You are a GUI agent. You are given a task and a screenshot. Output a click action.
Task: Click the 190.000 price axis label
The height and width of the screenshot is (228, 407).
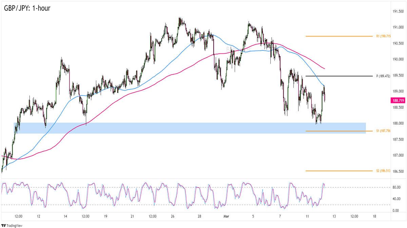[x=398, y=59]
